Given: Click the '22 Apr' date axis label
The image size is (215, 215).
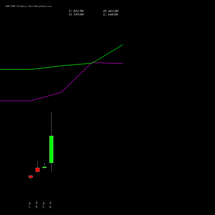Looking at the screenshot, I should [50, 205].
